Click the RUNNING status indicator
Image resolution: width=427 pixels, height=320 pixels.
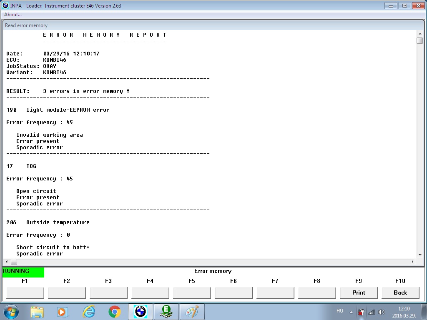(23, 272)
